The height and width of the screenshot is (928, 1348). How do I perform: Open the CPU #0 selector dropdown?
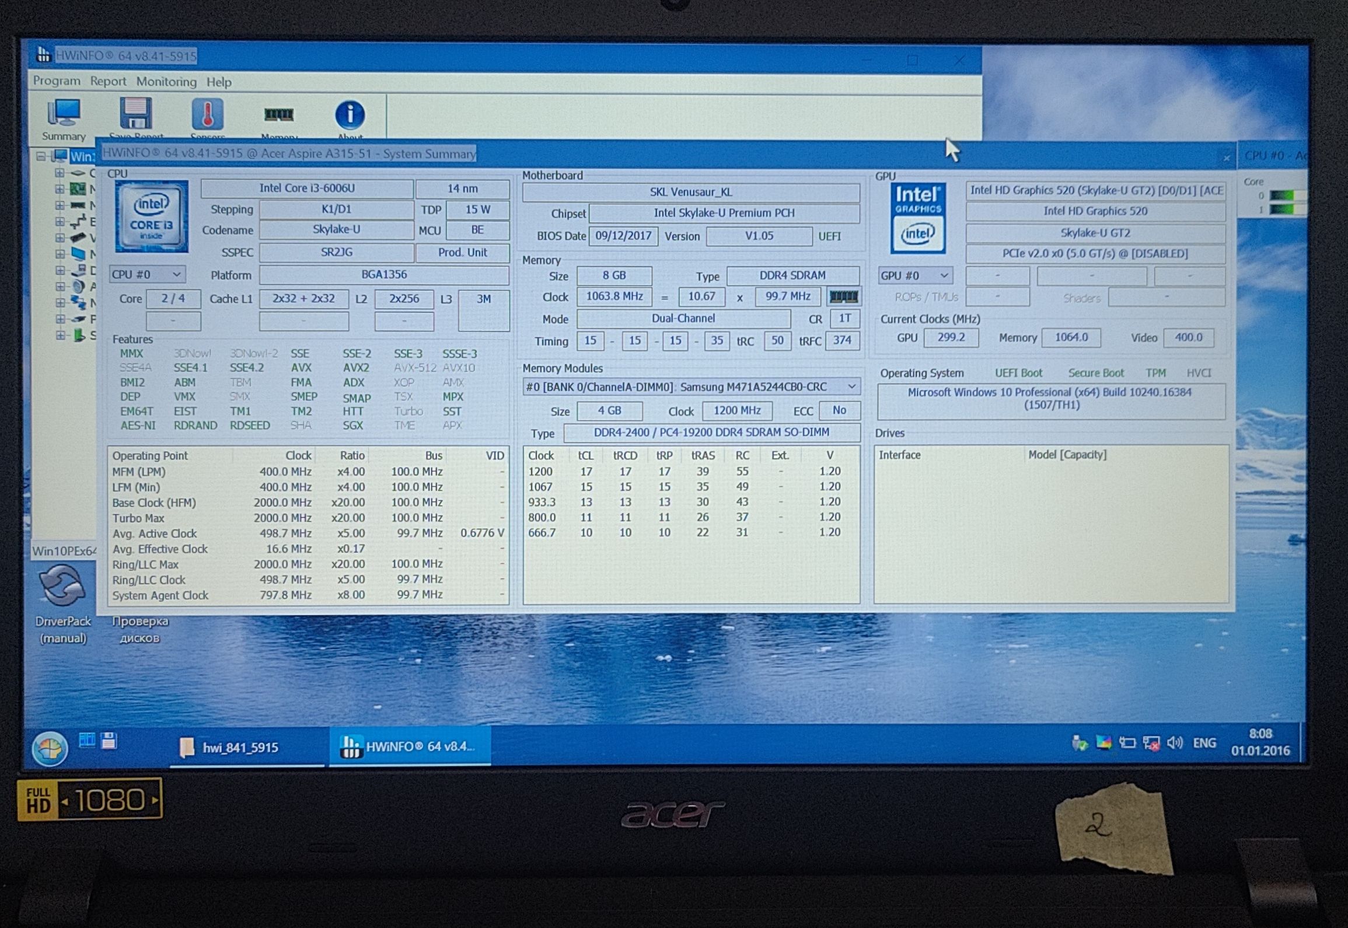(x=147, y=274)
